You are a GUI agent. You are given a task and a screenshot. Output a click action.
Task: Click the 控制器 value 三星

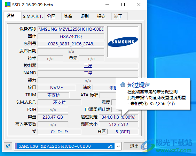pos(88,66)
